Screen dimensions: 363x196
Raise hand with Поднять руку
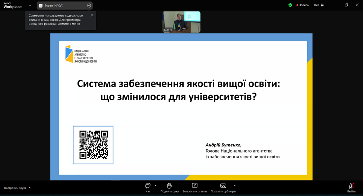(170, 188)
